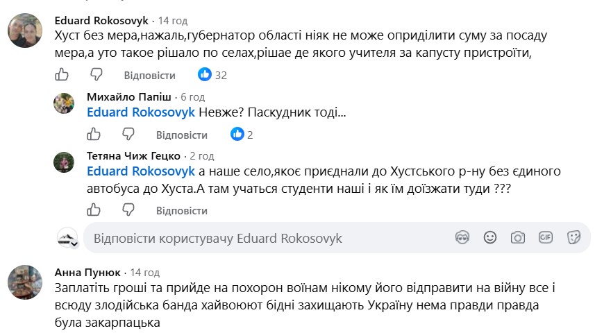Open the Eduard Rokosovyk mention in Михайло's reply
The image size is (595, 333).
[141, 112]
